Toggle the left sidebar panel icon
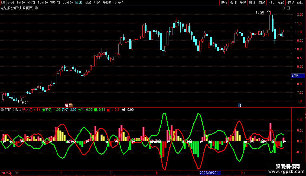This screenshot has height=176, width=306. 2,3
